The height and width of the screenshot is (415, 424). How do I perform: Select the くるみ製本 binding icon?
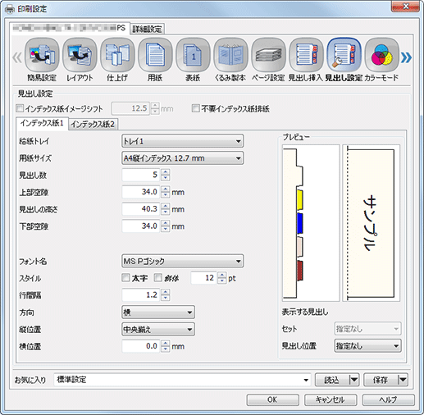[230, 55]
